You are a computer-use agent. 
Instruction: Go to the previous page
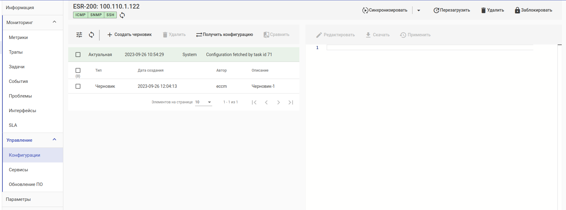(266, 102)
